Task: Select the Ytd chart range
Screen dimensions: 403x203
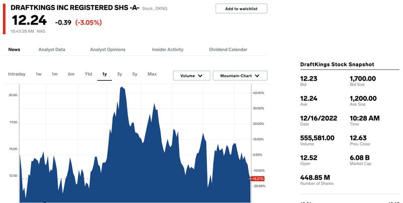Action: coord(89,74)
